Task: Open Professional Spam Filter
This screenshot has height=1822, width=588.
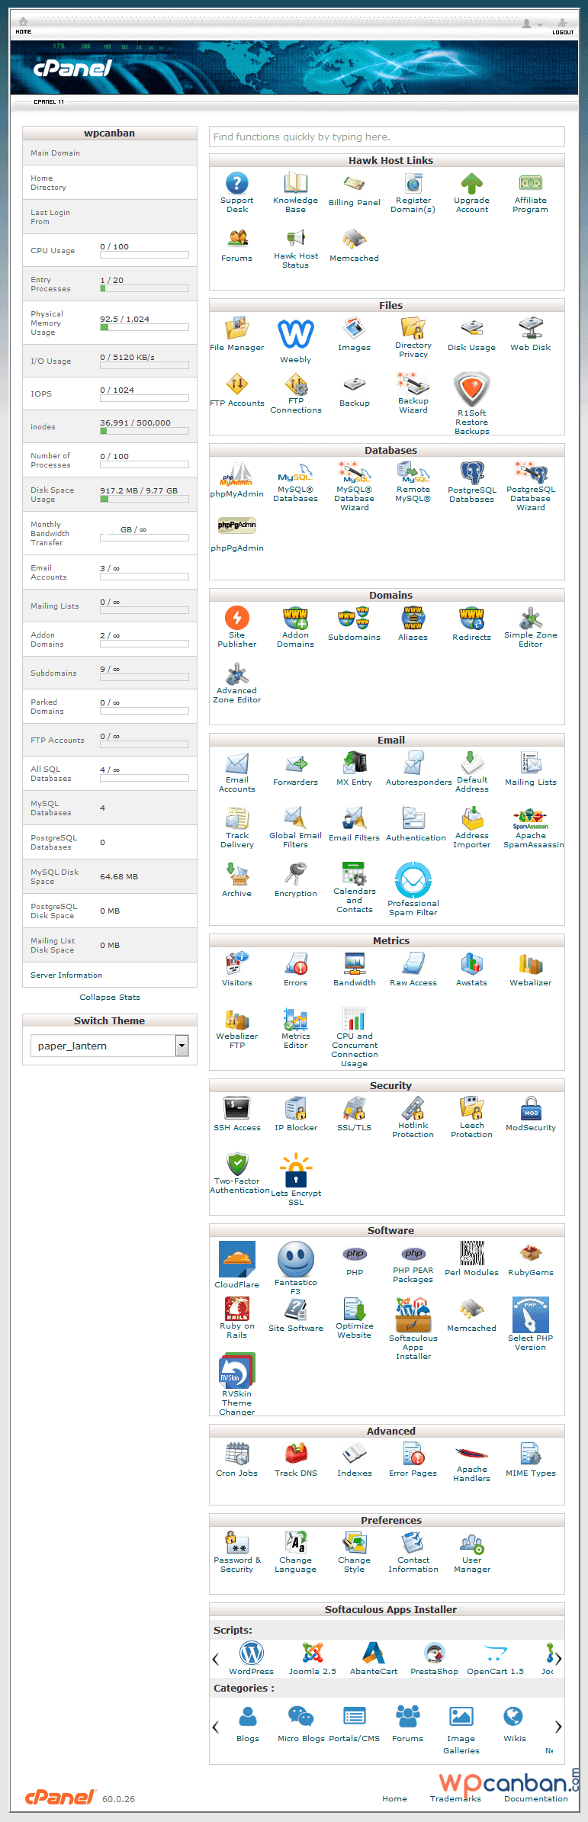Action: pyautogui.click(x=413, y=879)
